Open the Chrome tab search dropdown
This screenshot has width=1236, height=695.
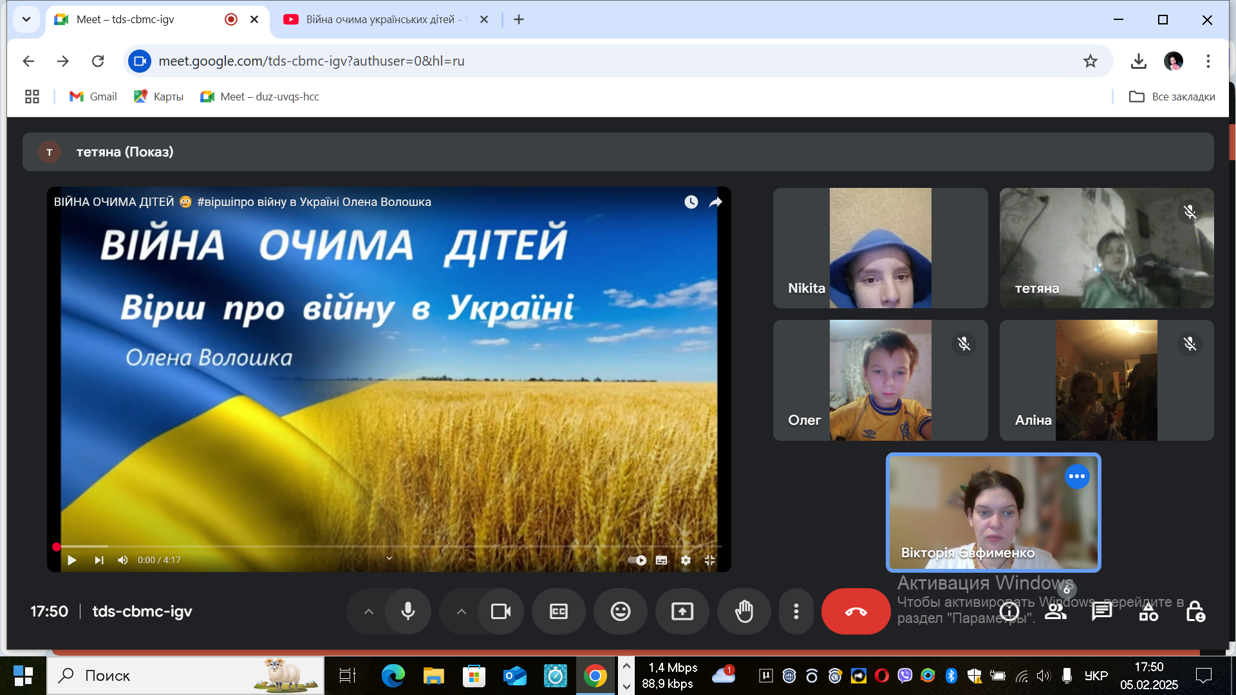pyautogui.click(x=26, y=19)
